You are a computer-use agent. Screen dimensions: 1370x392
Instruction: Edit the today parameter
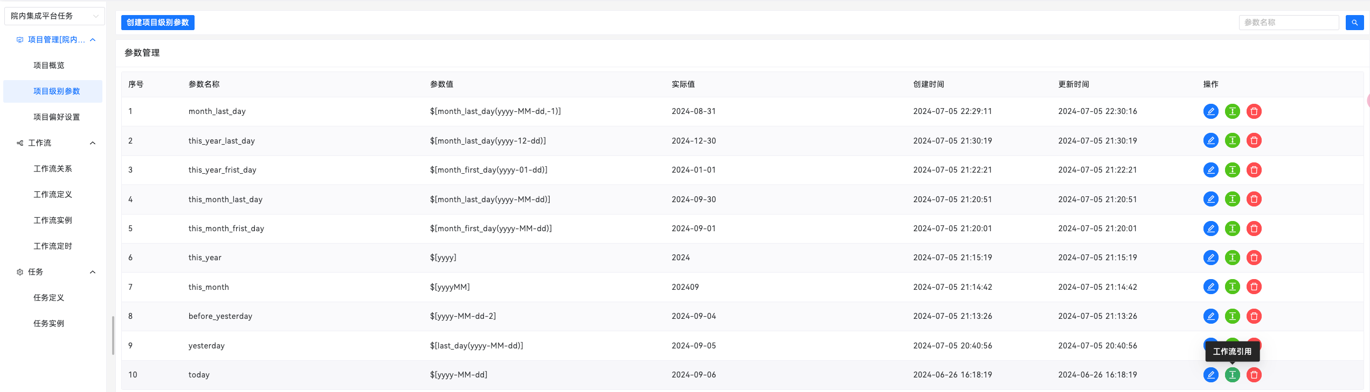1210,375
